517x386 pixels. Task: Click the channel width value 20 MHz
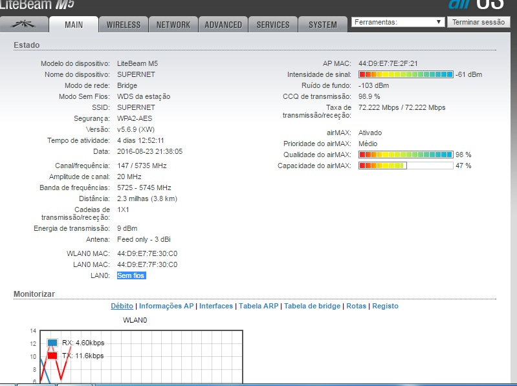coord(129,177)
